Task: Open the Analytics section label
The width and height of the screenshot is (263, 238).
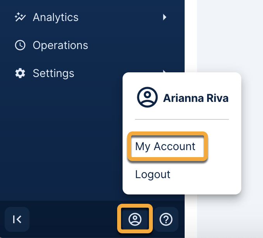Action: pyautogui.click(x=55, y=17)
